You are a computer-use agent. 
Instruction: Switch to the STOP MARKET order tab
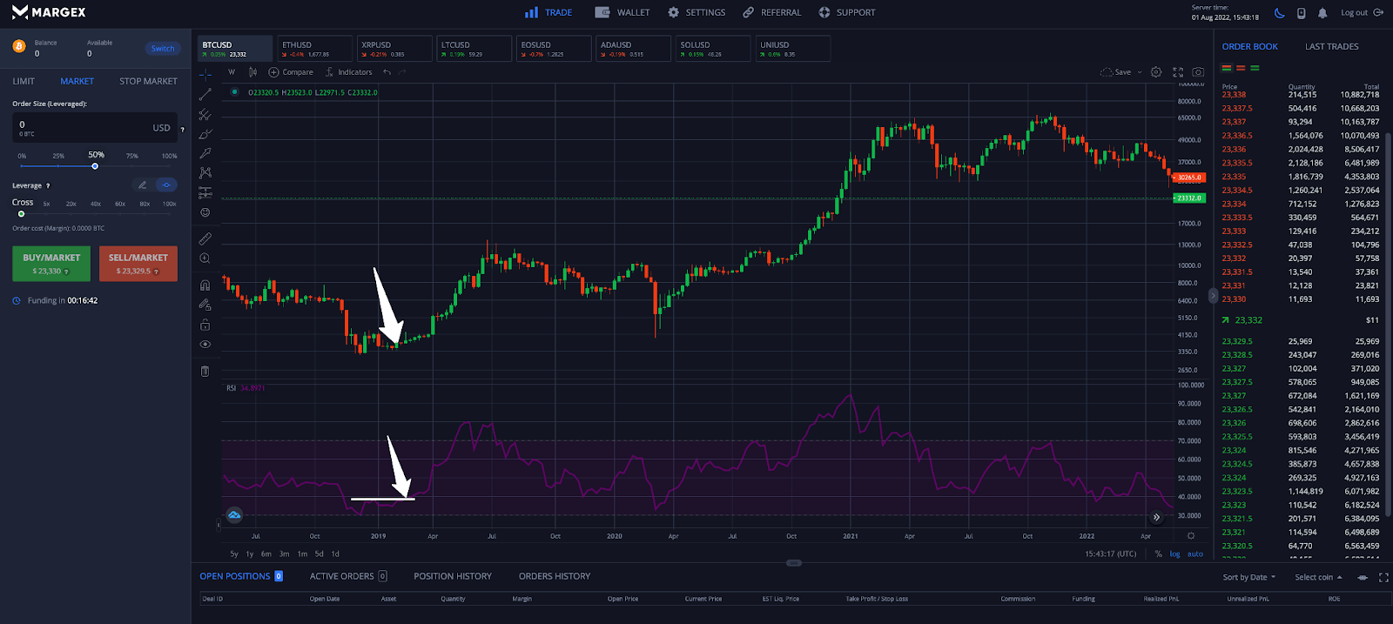[x=148, y=81]
